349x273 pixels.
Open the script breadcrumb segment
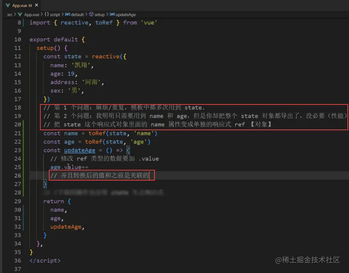[55, 15]
